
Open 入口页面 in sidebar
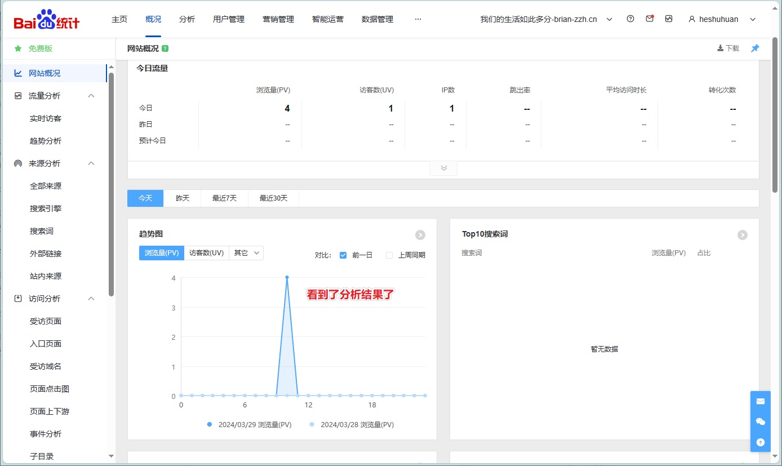click(x=46, y=344)
